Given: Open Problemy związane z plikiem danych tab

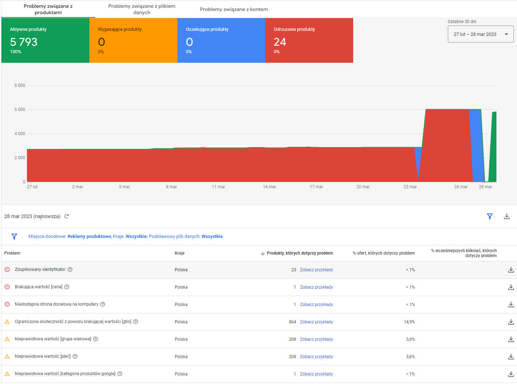Looking at the screenshot, I should click(x=142, y=9).
